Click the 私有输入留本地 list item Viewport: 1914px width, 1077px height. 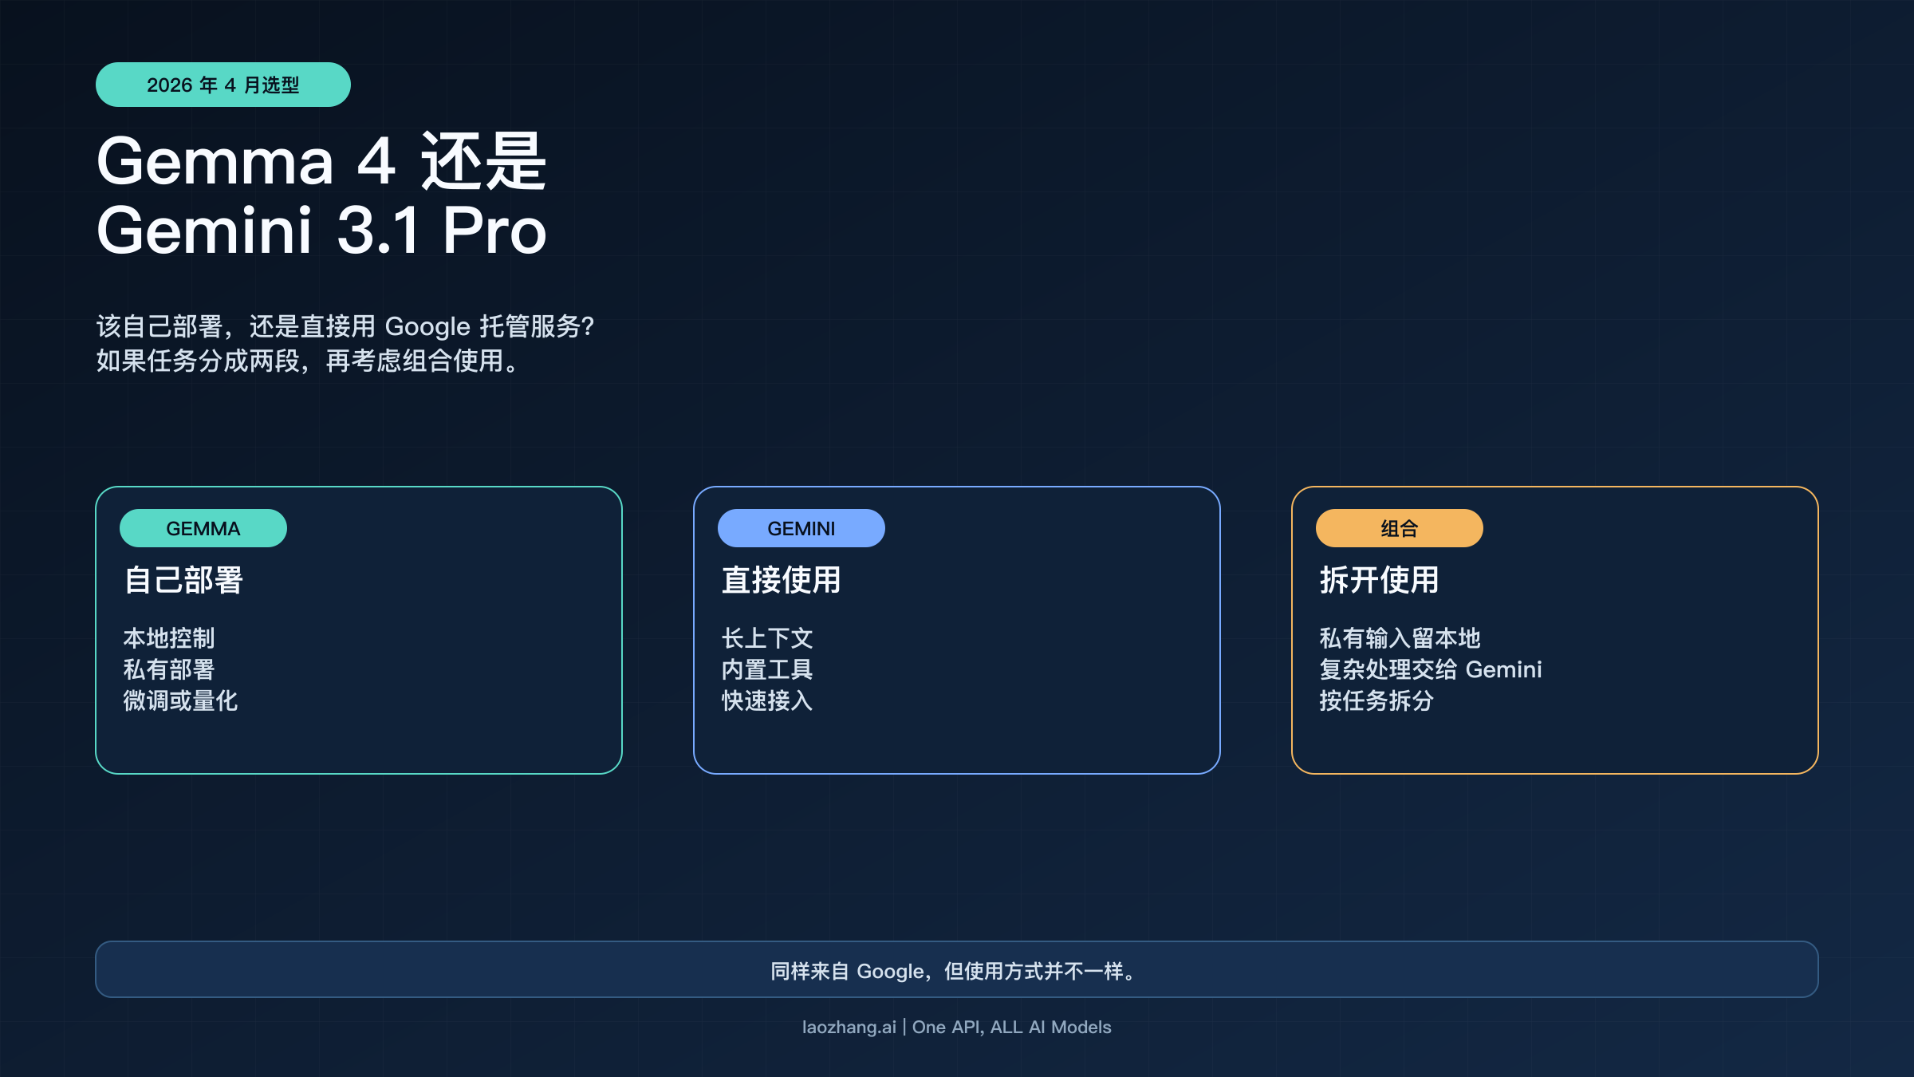pos(1400,638)
